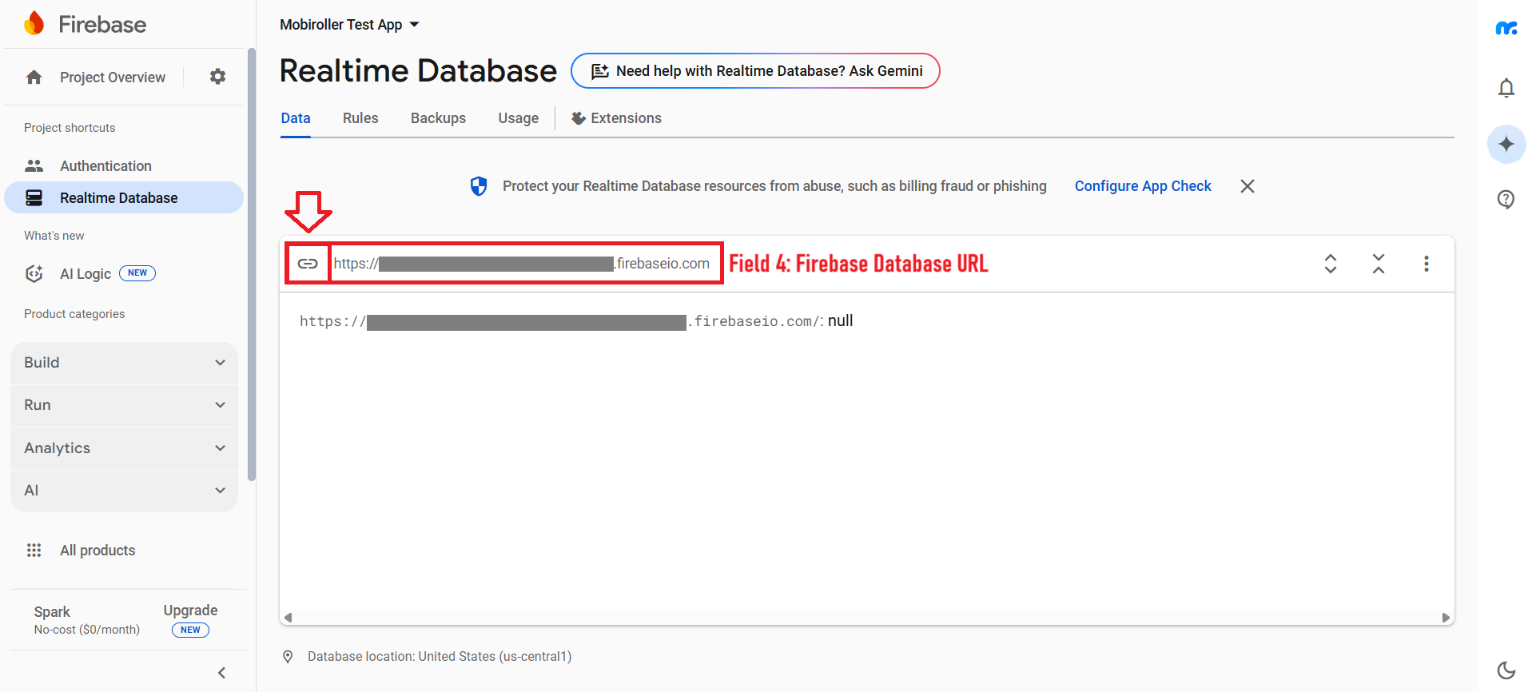Open the database more options menu
The height and width of the screenshot is (692, 1532).
[1427, 264]
